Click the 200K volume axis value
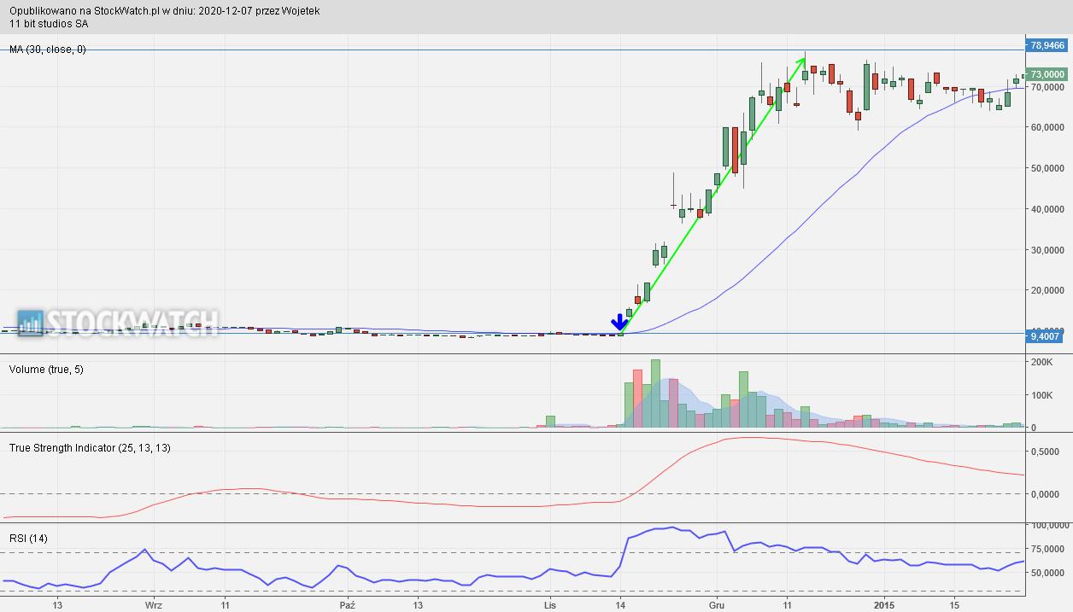 tap(1041, 363)
